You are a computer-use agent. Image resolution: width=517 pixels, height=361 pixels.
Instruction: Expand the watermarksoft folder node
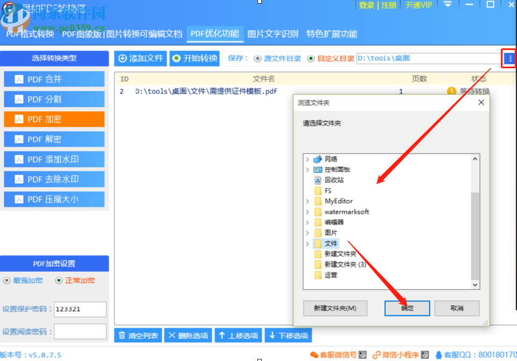307,212
